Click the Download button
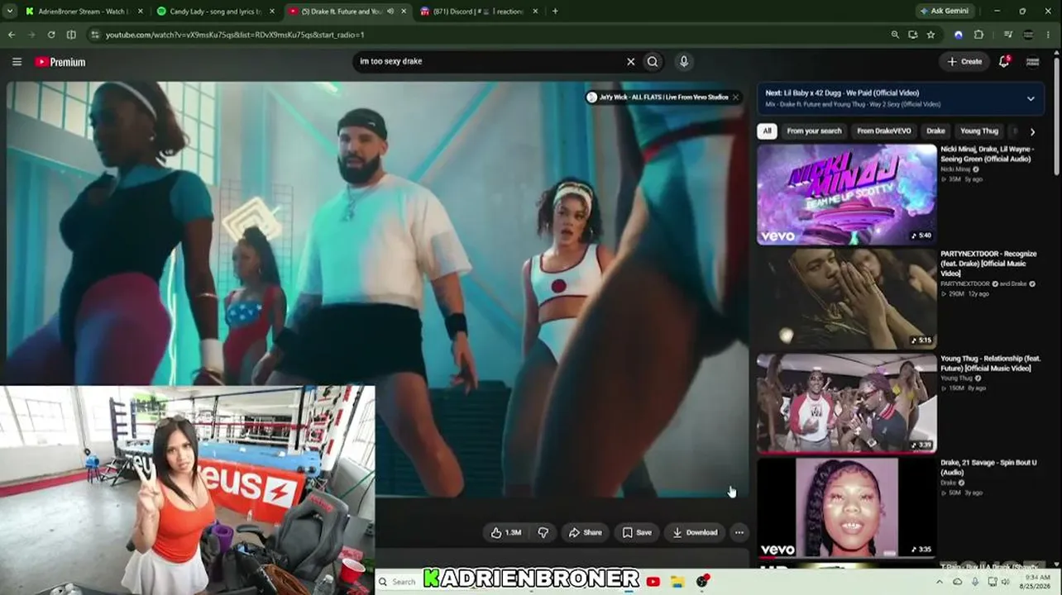 [x=695, y=532]
